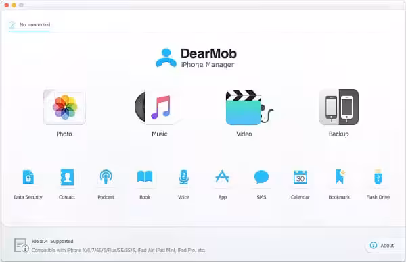Click the App label
406x262 pixels.
pos(223,197)
